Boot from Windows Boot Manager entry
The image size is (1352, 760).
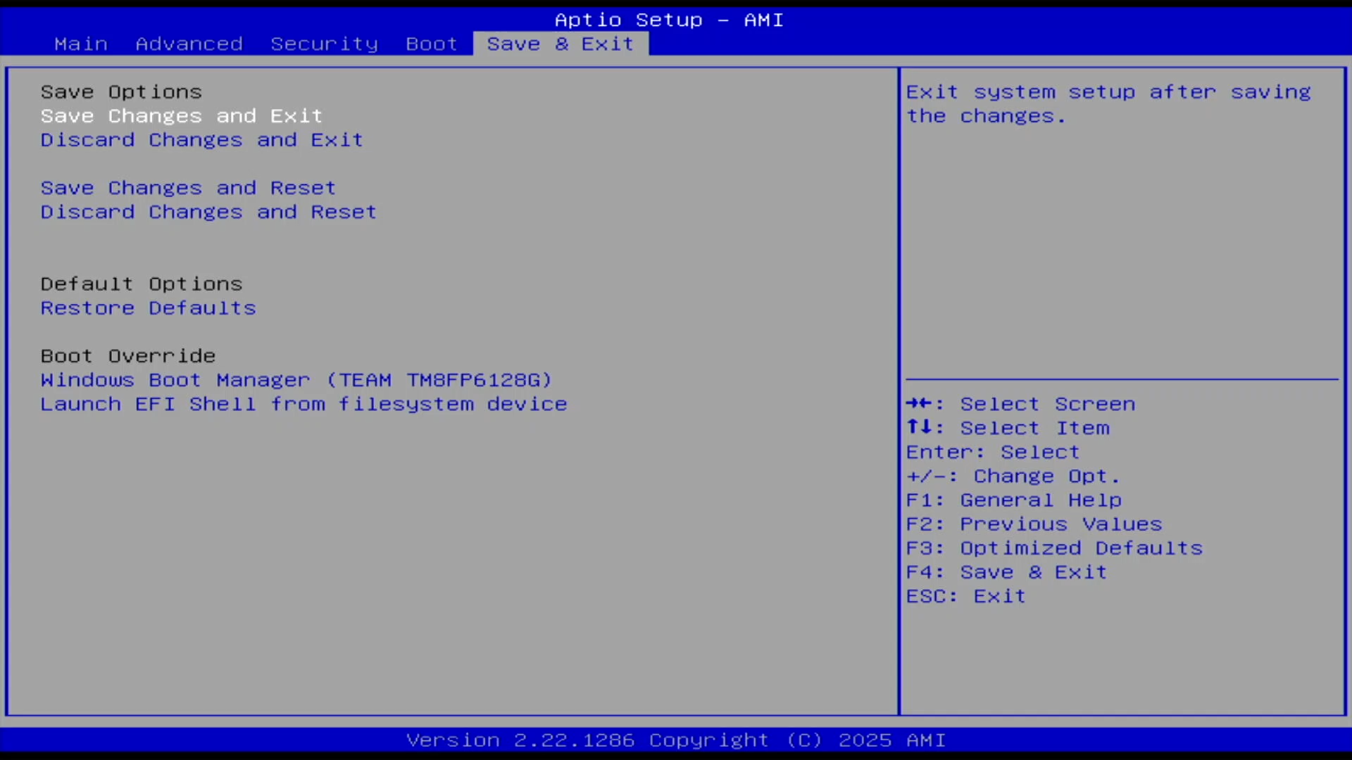[x=296, y=380]
